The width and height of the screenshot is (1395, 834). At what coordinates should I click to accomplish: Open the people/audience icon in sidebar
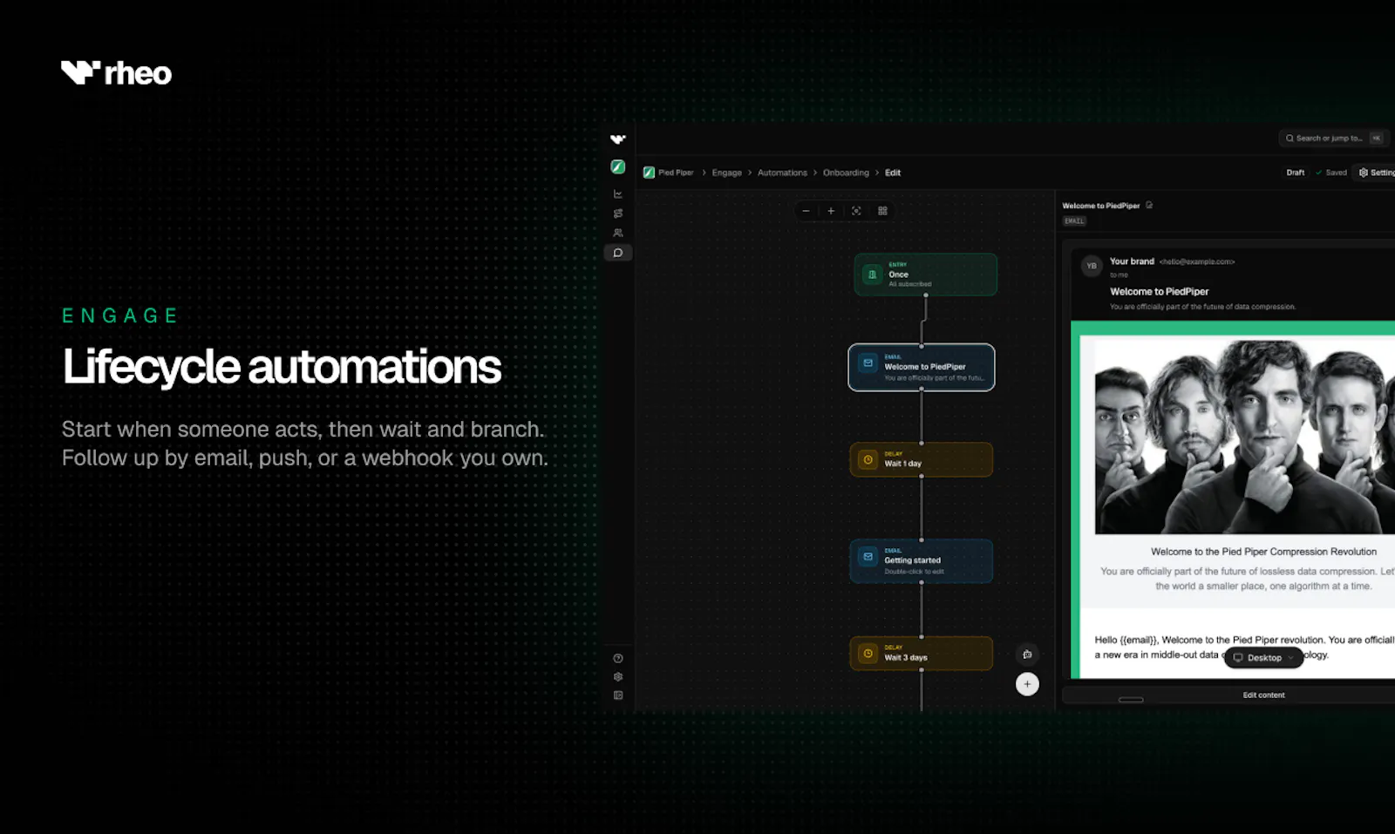618,233
